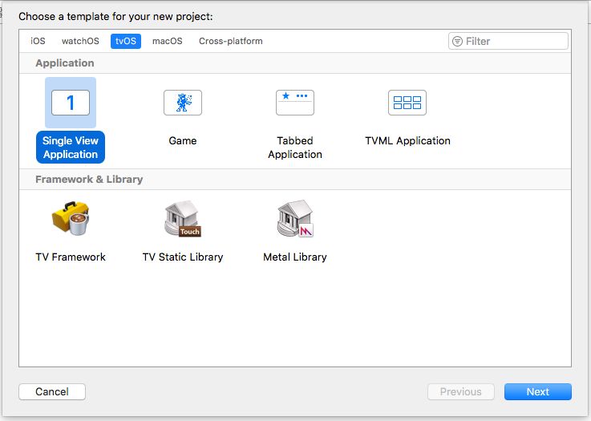Click the Cancel button
This screenshot has height=421, width=591.
(x=52, y=392)
